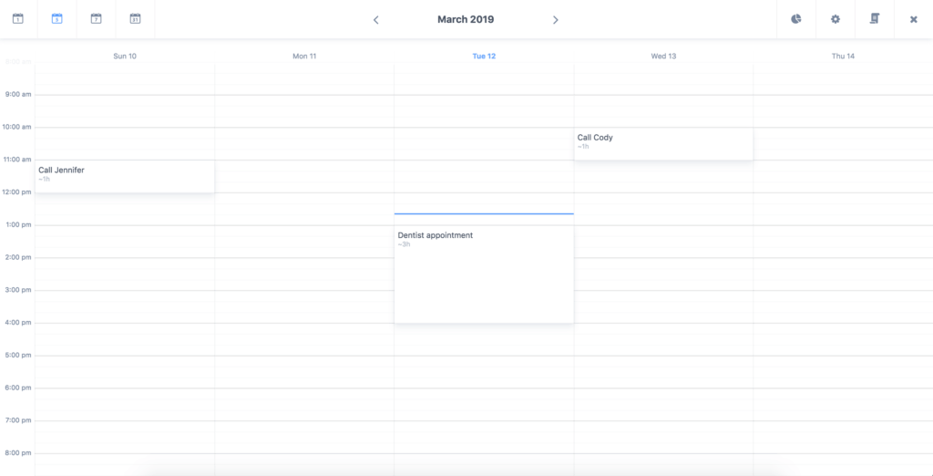This screenshot has width=933, height=476.
Task: Click the Wed 13 day header
Action: click(663, 57)
